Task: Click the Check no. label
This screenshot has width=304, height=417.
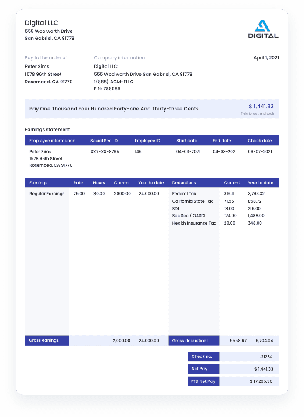Action: [x=202, y=357]
